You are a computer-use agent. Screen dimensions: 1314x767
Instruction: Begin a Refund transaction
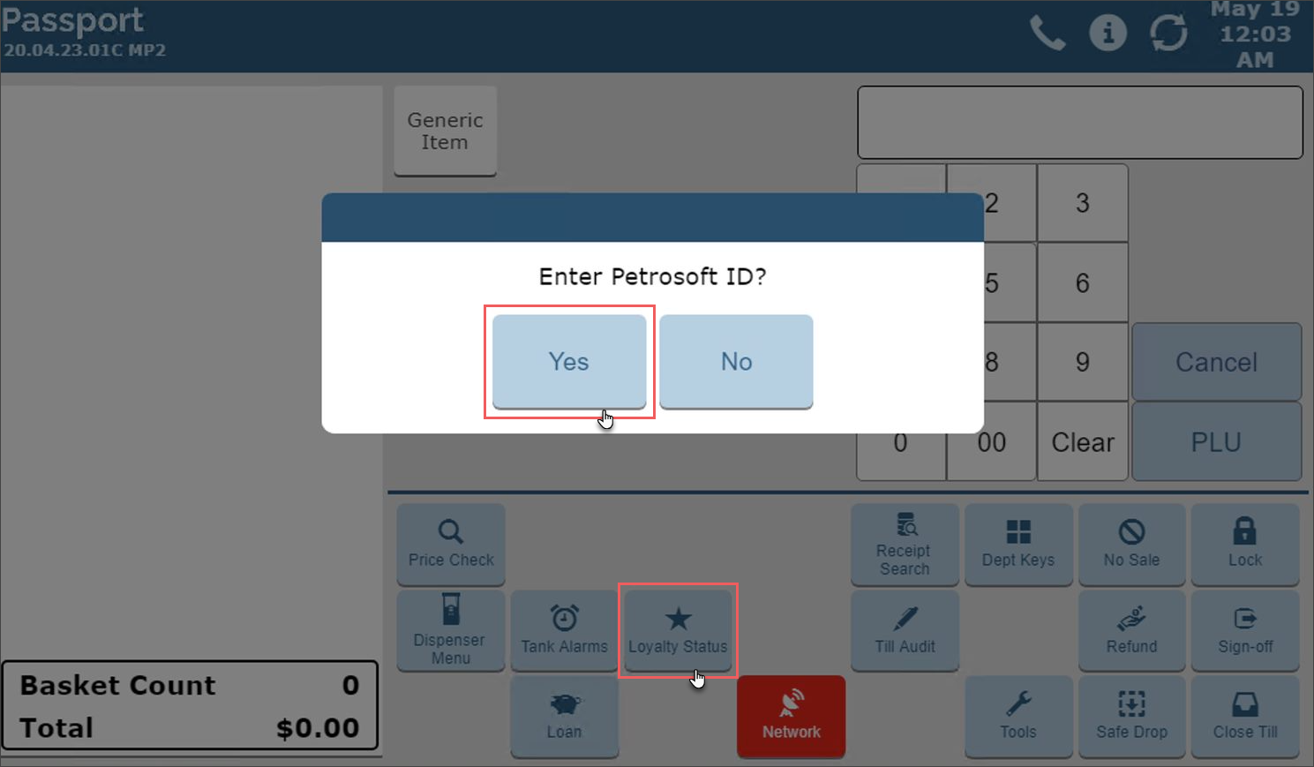click(1131, 630)
